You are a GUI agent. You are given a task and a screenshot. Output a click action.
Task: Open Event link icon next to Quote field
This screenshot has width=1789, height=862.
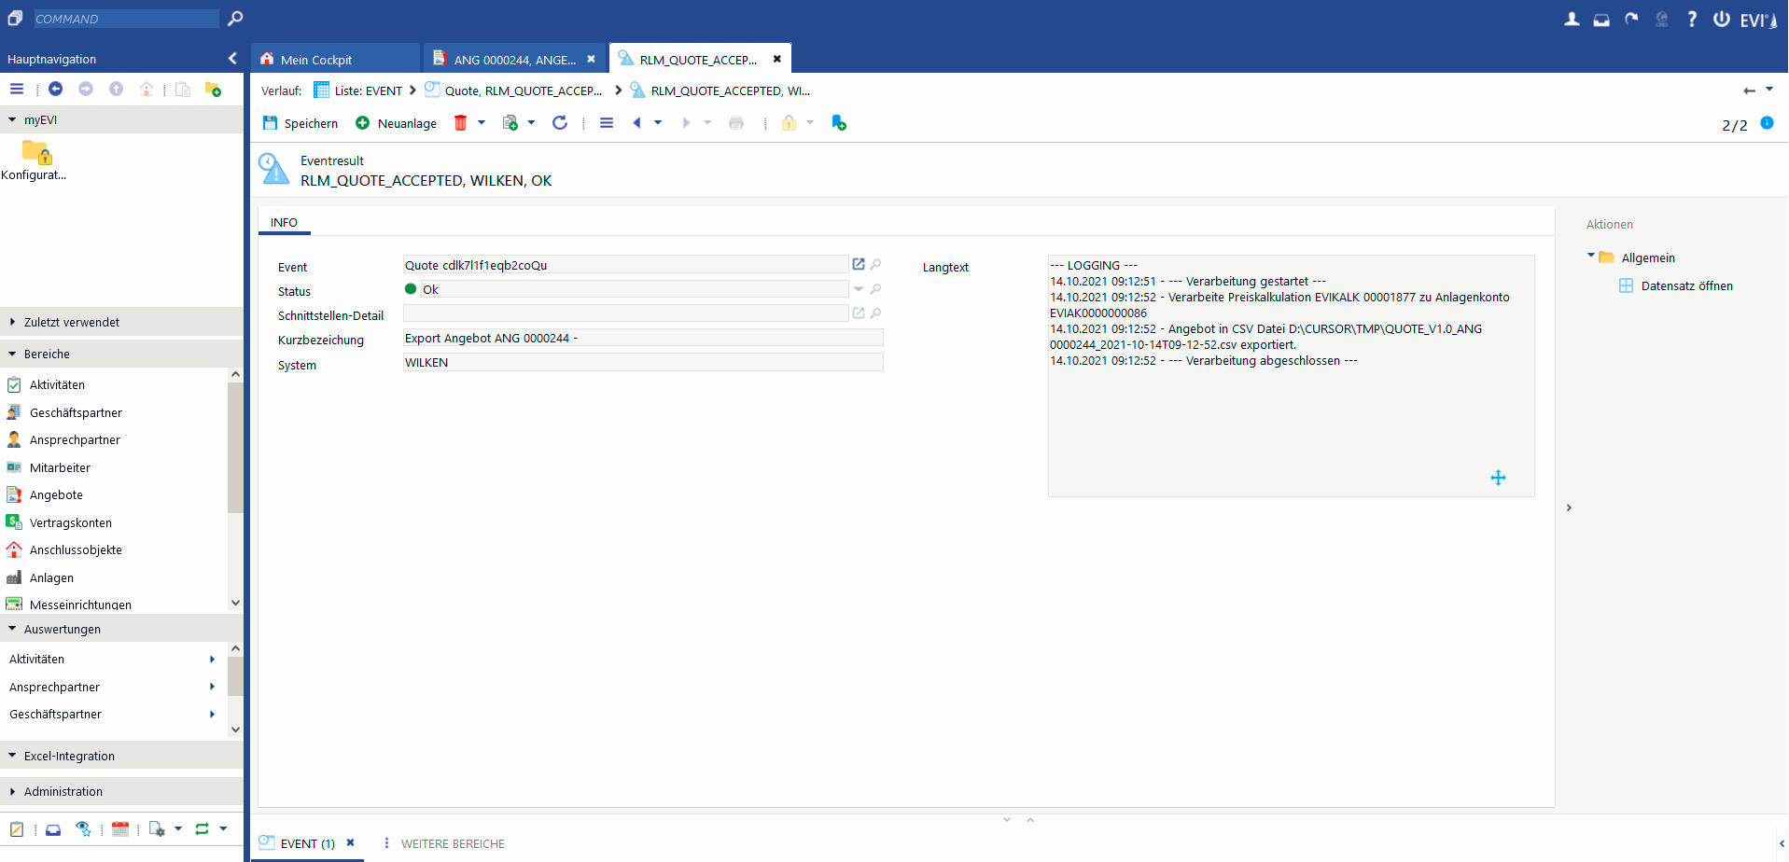[x=859, y=265]
